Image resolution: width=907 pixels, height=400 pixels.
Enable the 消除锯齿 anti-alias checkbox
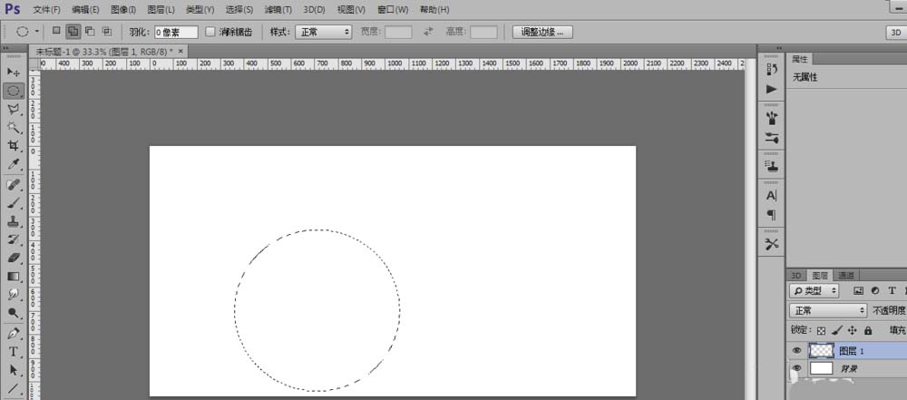tap(210, 32)
